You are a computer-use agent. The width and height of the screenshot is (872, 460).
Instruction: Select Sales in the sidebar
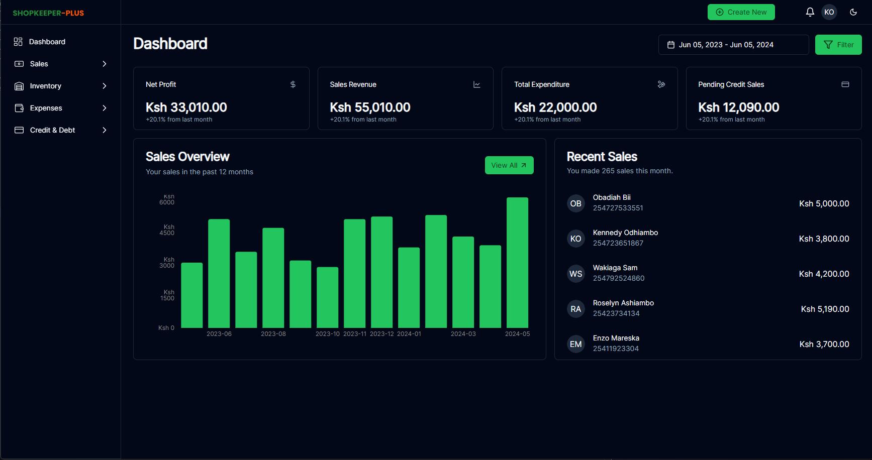(39, 64)
